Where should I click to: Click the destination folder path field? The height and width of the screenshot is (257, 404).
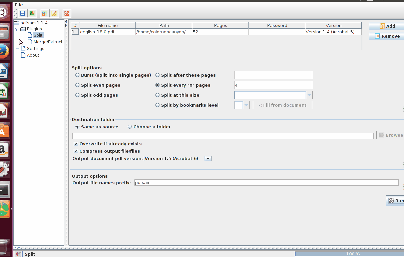click(223, 136)
